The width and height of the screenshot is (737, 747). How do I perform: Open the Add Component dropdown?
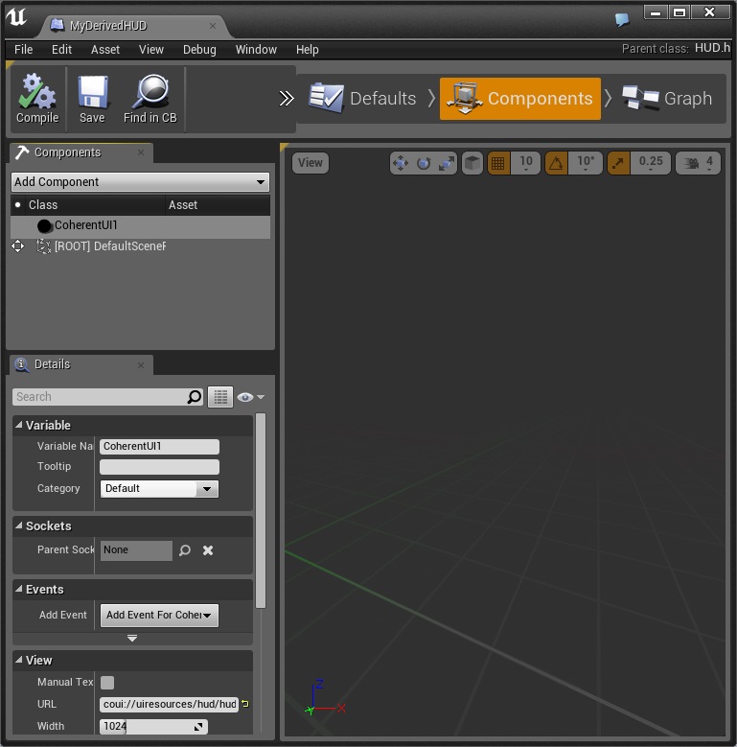140,182
